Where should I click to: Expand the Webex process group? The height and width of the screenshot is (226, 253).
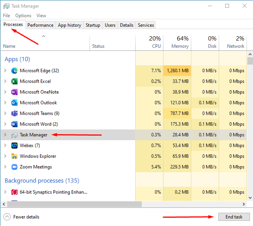pos(5,145)
